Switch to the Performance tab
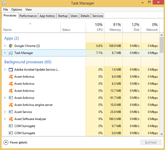Image resolution: width=165 pixels, height=150 pixels. 28,16
